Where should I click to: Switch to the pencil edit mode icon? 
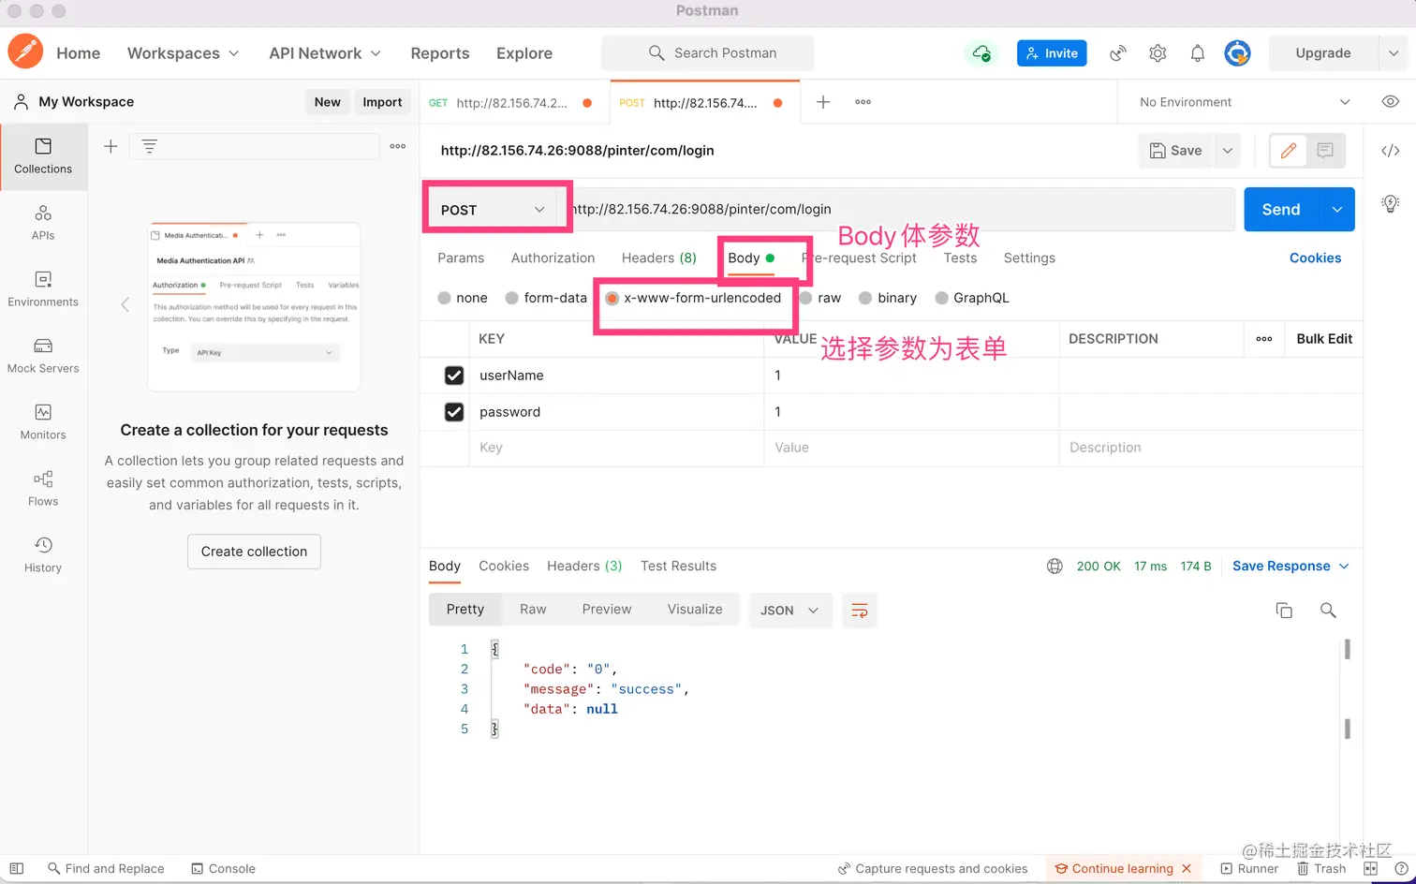pos(1289,151)
